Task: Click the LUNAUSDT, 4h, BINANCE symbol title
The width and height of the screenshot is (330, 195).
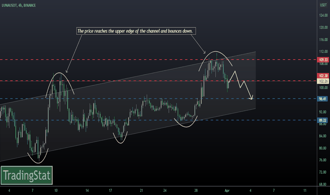Action: coord(19,5)
